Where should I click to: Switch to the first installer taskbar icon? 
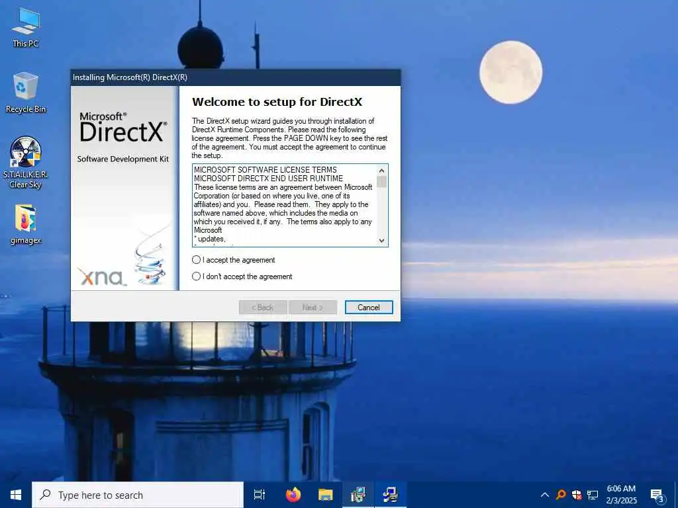click(358, 495)
